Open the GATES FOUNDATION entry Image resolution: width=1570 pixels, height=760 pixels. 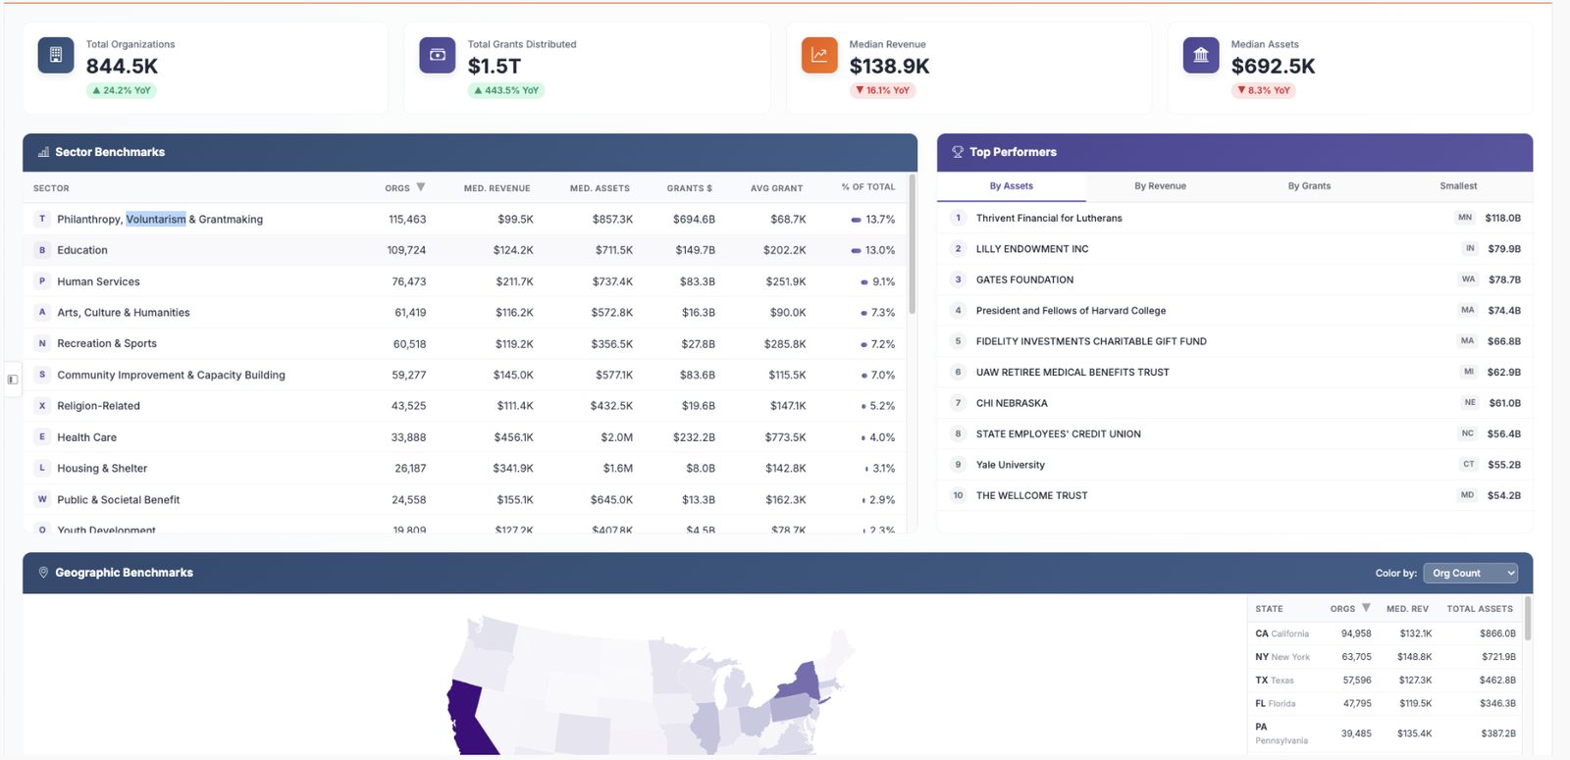[x=1024, y=279]
